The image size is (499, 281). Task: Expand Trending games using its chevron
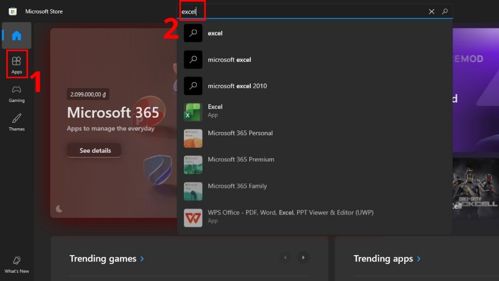click(142, 259)
